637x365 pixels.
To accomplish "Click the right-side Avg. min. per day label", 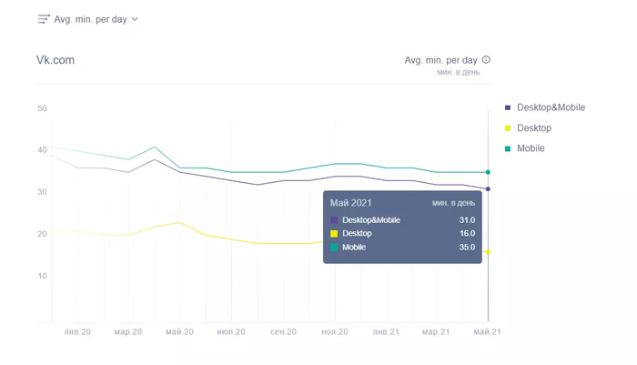I will 440,60.
